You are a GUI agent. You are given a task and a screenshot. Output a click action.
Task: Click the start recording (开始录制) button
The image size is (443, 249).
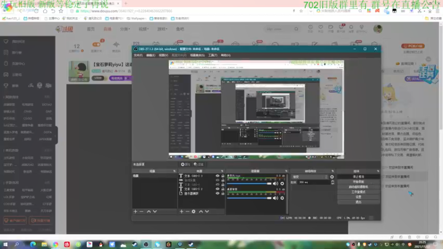(358, 182)
